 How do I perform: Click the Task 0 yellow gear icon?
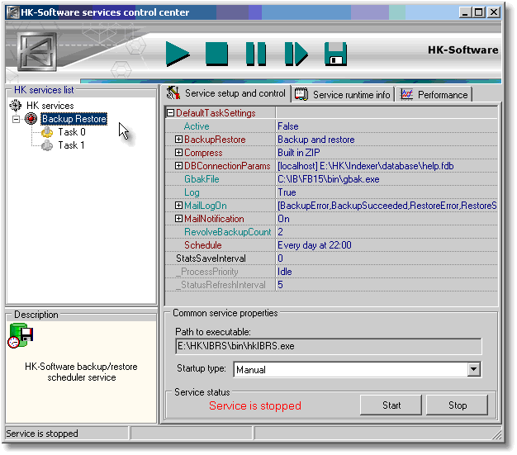pos(47,132)
